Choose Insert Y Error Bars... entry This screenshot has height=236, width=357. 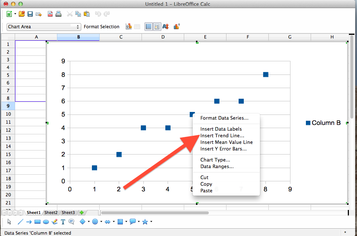click(x=223, y=149)
